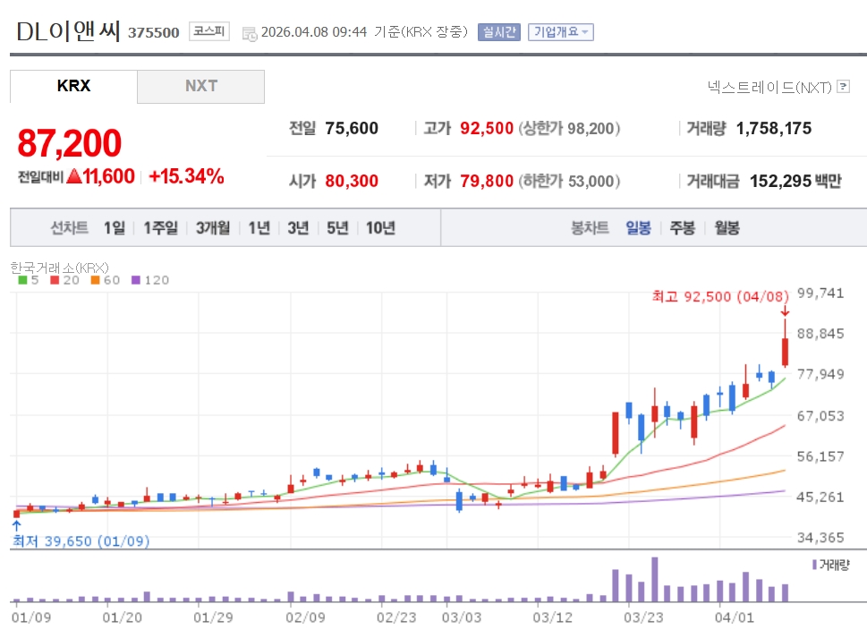Screen dimensions: 867x638
Task: Switch to the 월봉 monthly candle chart
Action: (x=727, y=228)
